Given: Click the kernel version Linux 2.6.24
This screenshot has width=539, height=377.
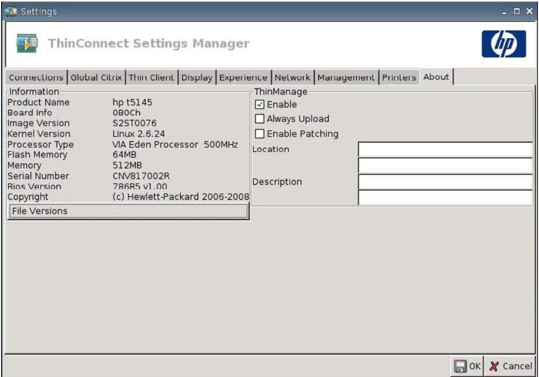Looking at the screenshot, I should coord(139,134).
